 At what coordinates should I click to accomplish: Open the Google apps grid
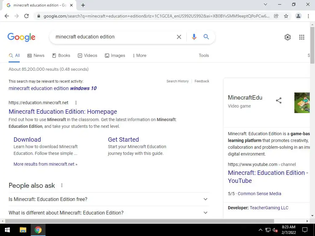pos(302,37)
